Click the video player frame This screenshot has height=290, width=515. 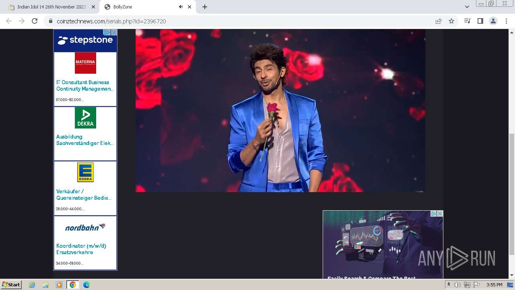[280, 110]
